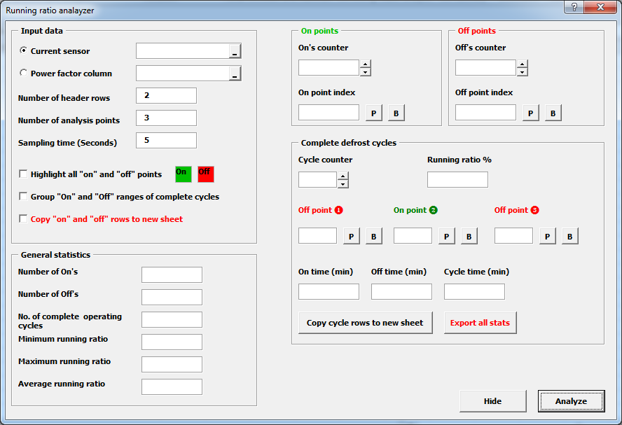
Task: Click the P button under Off point 3
Action: [547, 235]
